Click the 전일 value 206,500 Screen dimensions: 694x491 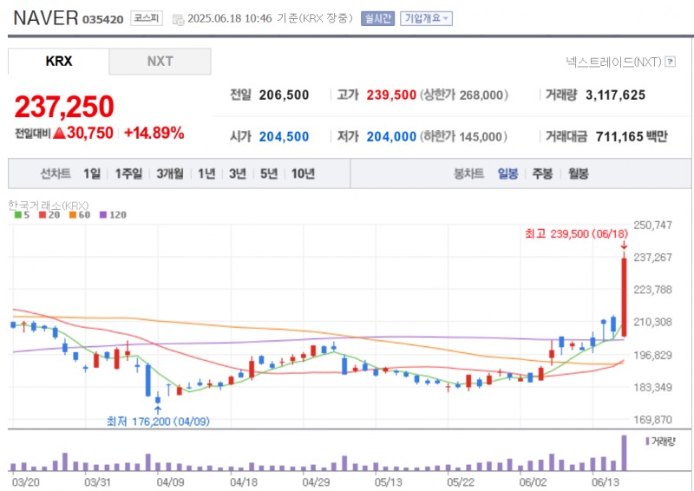tap(284, 95)
